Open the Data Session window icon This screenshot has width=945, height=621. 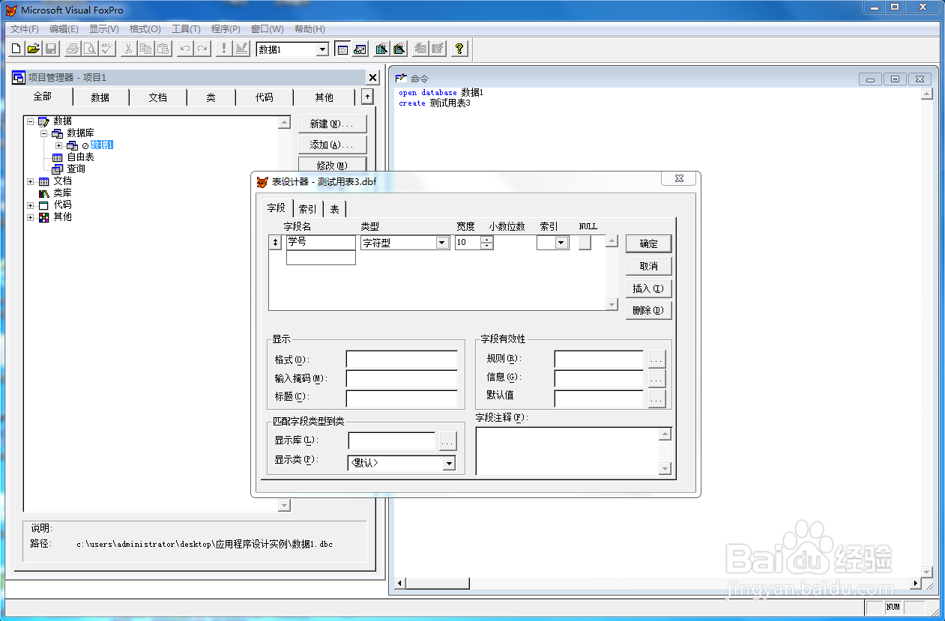pos(360,49)
